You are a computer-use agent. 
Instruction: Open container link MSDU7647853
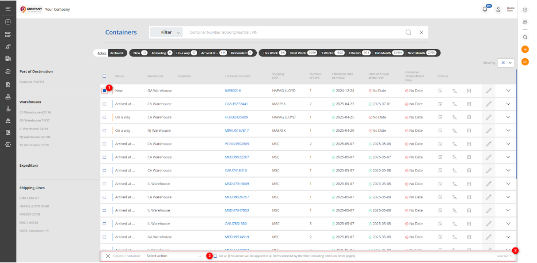237,210
